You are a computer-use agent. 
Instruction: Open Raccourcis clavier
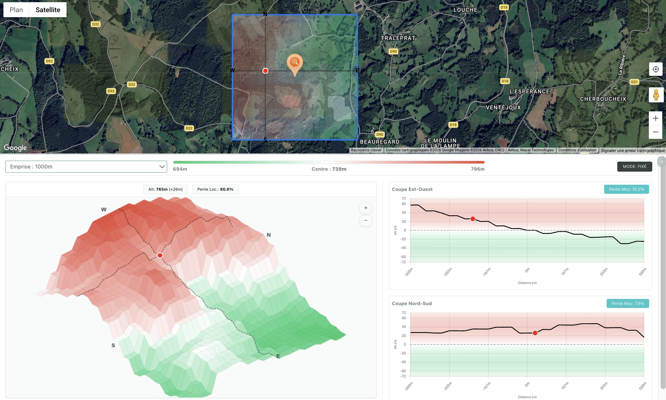pos(366,150)
